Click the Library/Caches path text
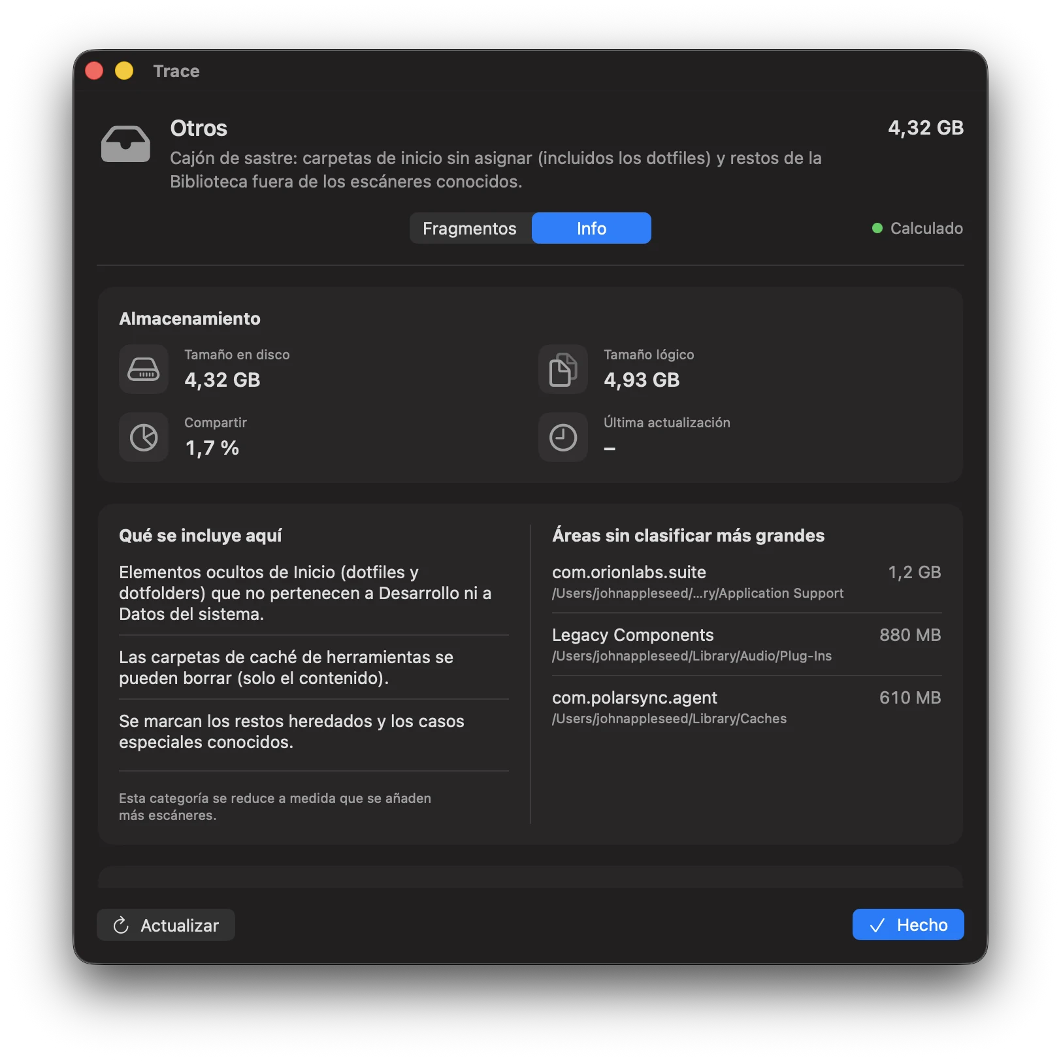Screen dimensions: 1061x1061 [x=669, y=719]
